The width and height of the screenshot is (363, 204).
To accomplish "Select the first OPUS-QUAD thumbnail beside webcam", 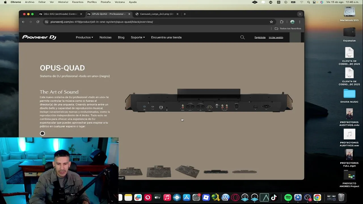I will [130, 172].
